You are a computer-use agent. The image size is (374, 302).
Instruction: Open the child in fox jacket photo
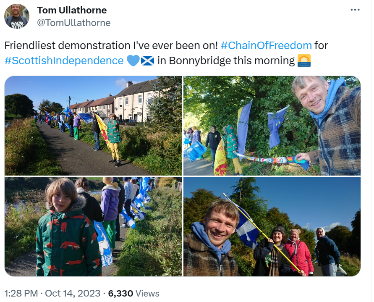tap(93, 226)
